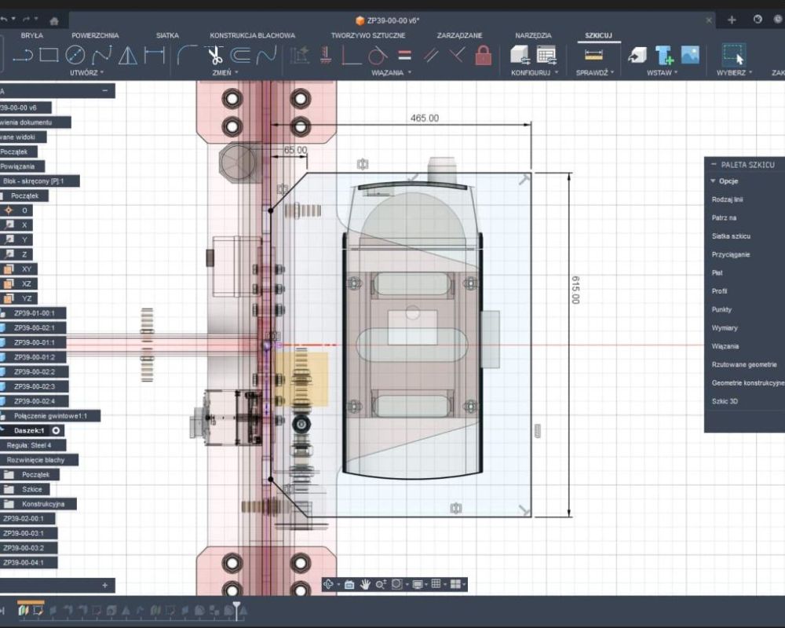
Task: Click the measure icon above Sprawdź
Action: (594, 55)
